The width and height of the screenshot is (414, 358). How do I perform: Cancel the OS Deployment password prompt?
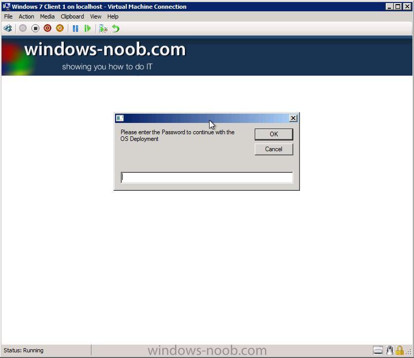(274, 149)
